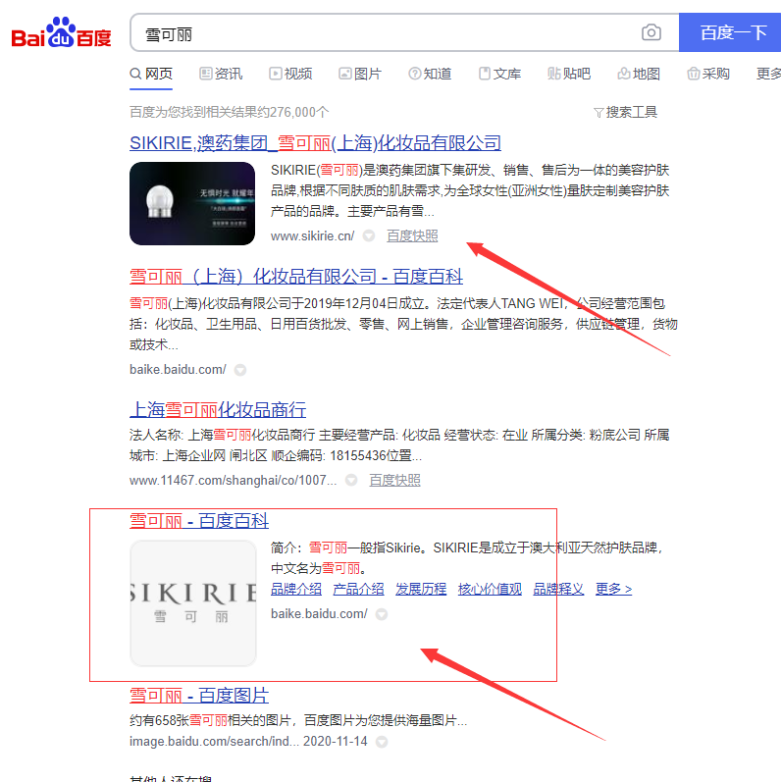
Task: Switch to the 视频 tab
Action: tap(290, 74)
